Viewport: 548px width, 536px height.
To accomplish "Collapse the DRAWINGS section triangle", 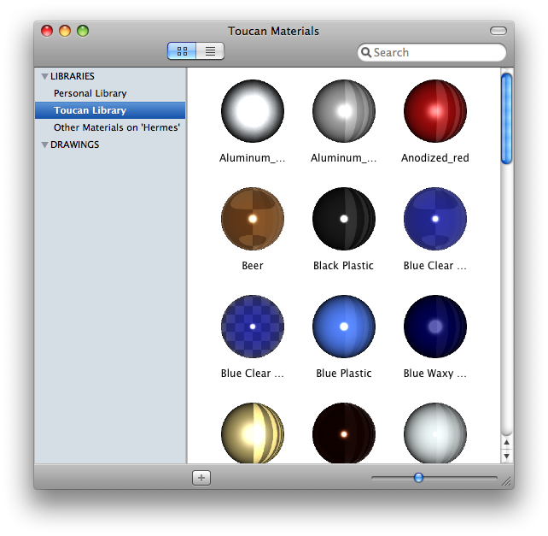I will coord(44,145).
